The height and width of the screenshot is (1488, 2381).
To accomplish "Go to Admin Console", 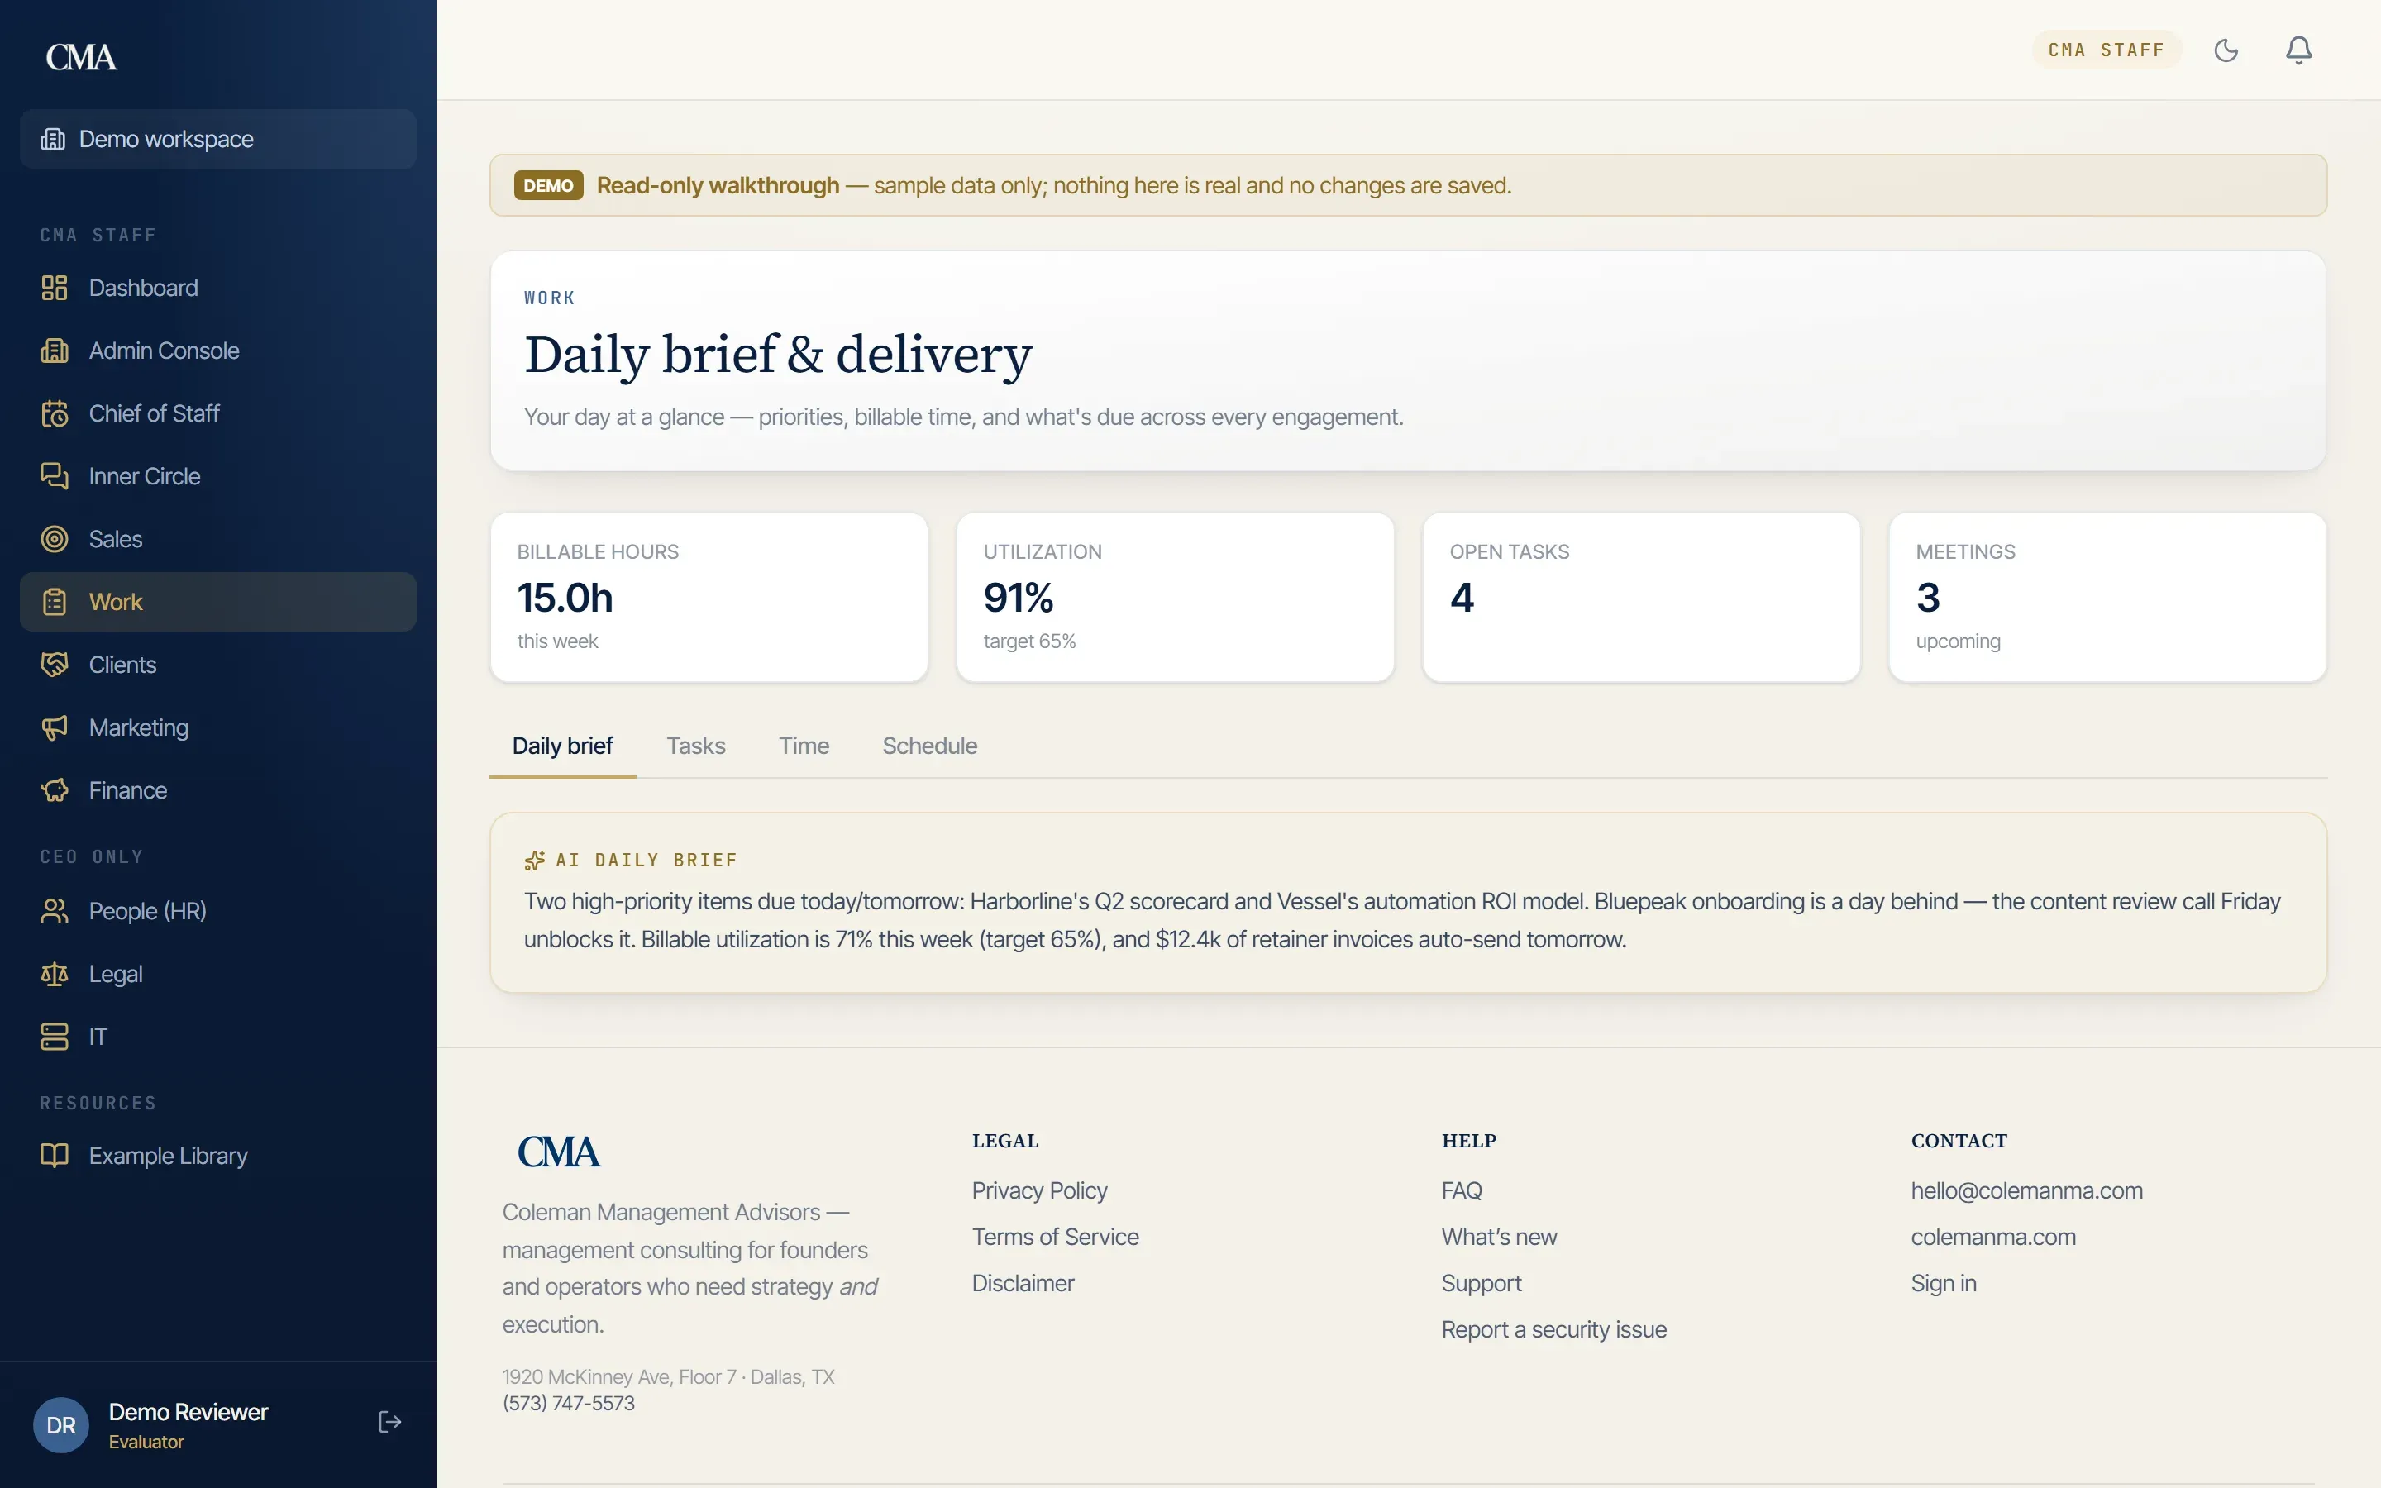I will pos(217,351).
